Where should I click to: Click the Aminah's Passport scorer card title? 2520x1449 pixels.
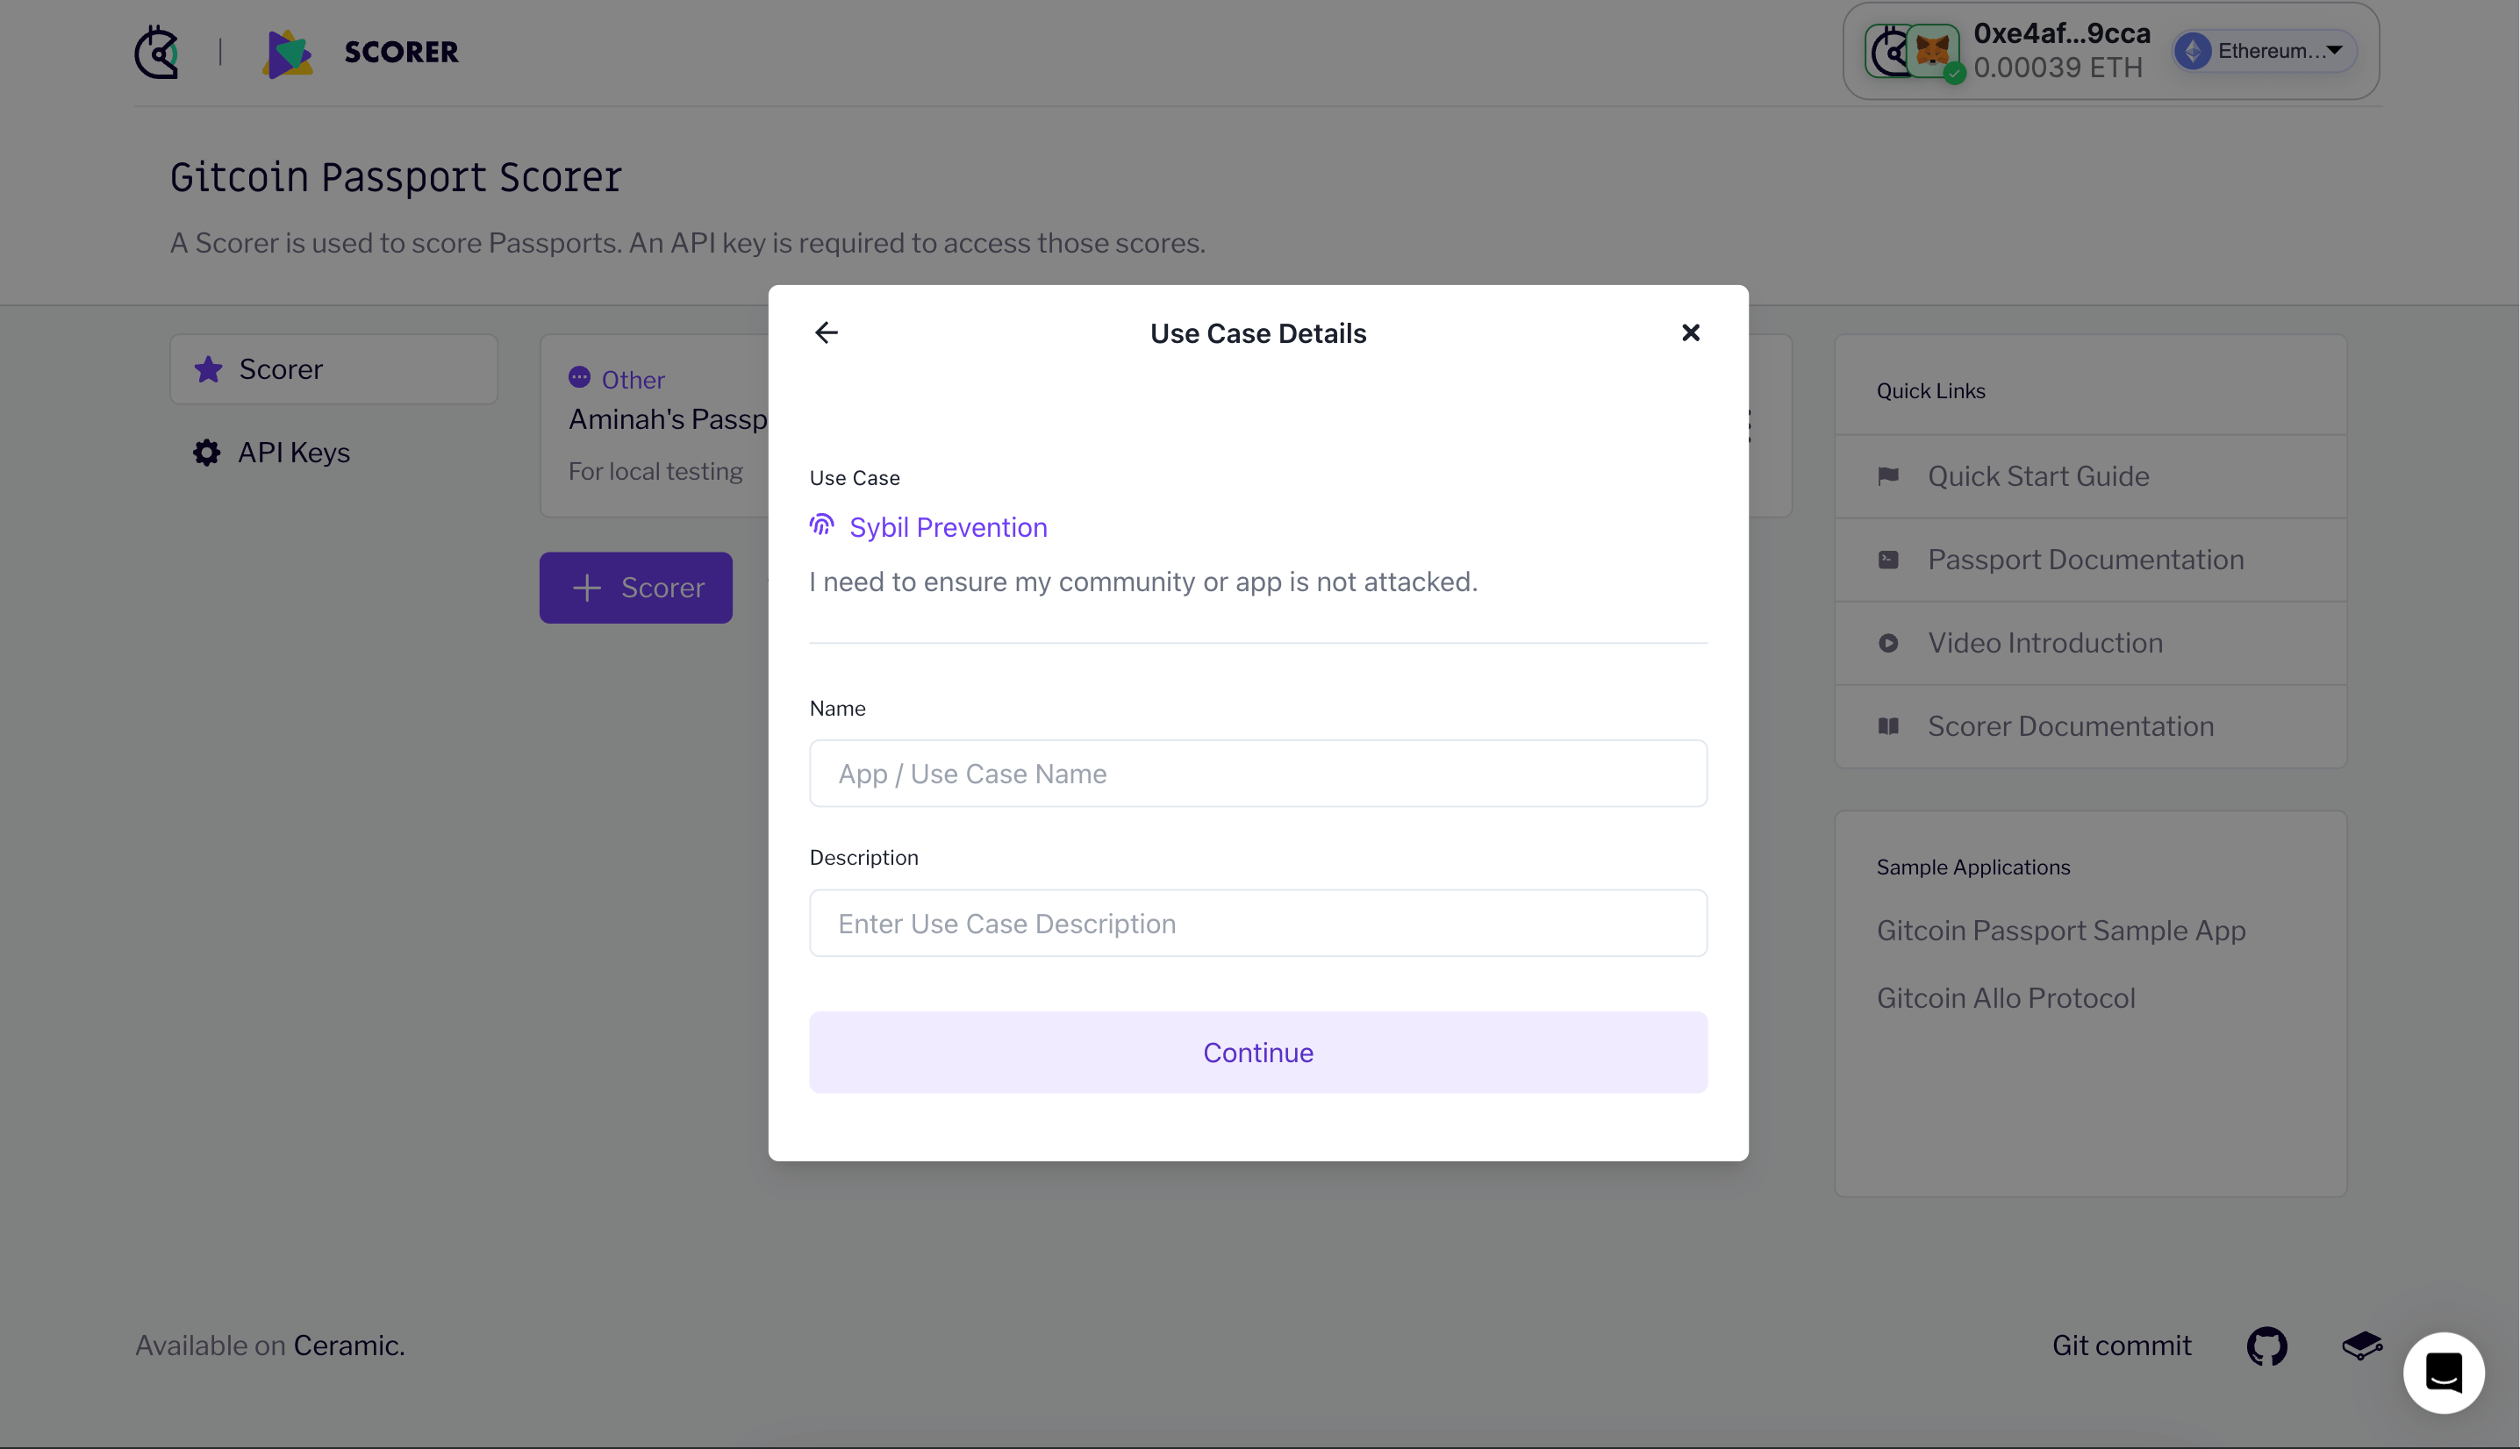(668, 420)
